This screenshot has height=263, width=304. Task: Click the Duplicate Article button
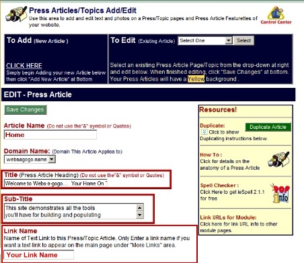(x=268, y=127)
